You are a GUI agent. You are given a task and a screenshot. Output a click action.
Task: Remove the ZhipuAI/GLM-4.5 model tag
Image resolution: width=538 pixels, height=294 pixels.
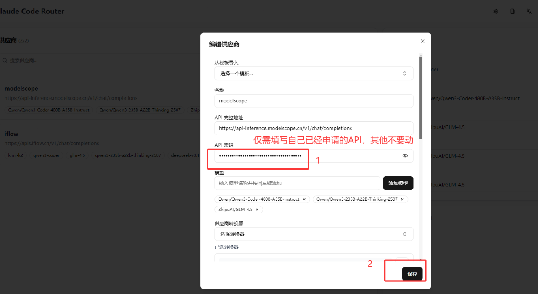257,210
